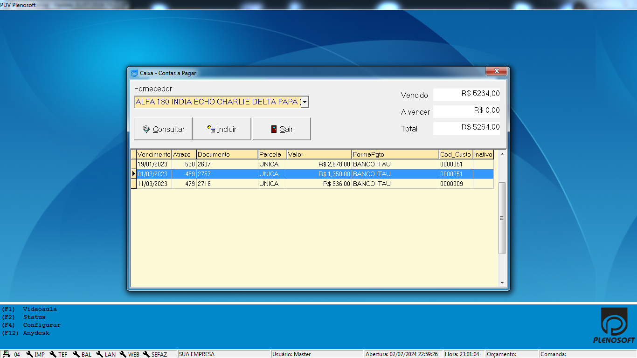
Task: Click the Atrazo value 479
Action: 190,184
